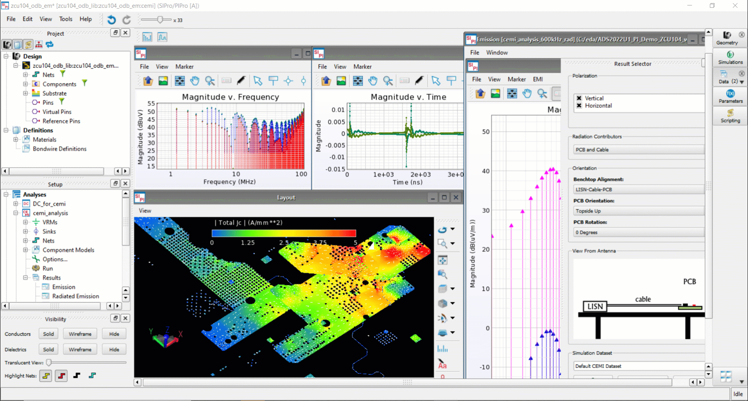Screen dimensions: 748x401
Task: Click the Geometry icon in right sidebar
Action: coord(727,37)
